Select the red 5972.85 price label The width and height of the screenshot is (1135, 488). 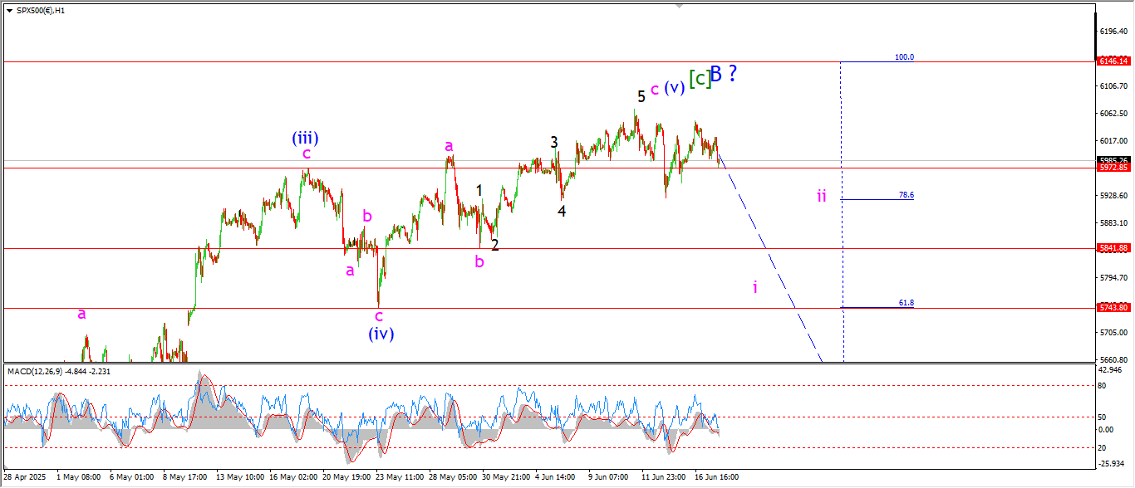1113,168
